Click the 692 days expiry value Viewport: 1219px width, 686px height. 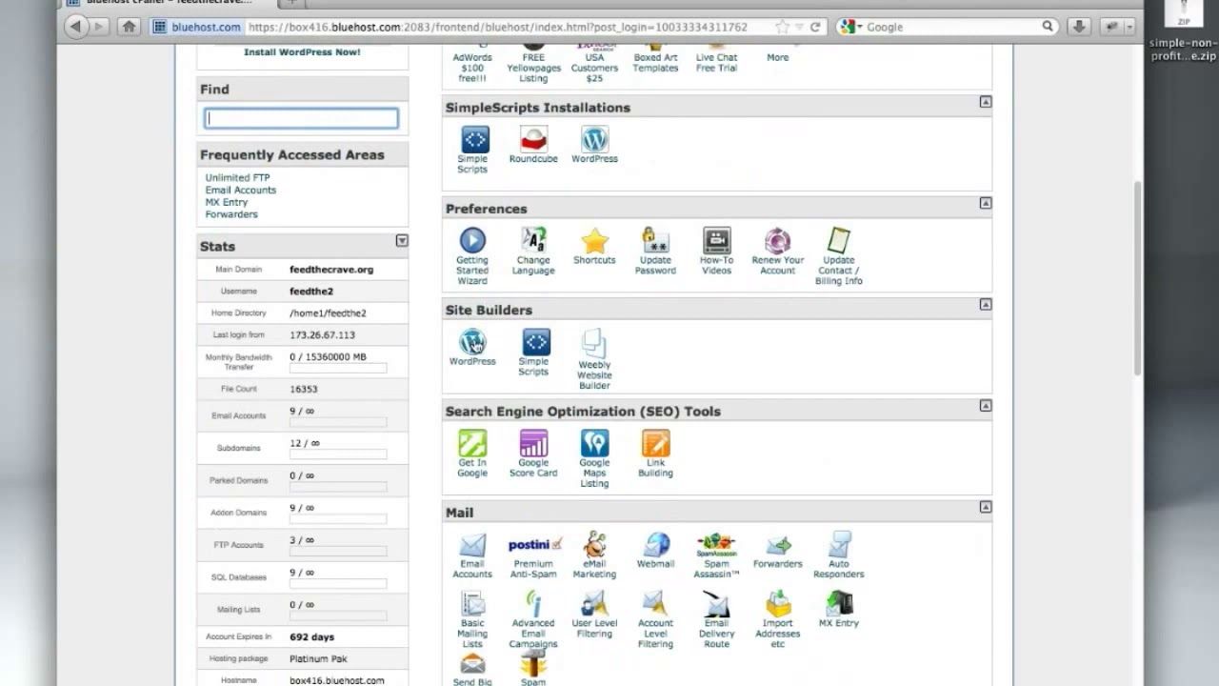tap(311, 636)
